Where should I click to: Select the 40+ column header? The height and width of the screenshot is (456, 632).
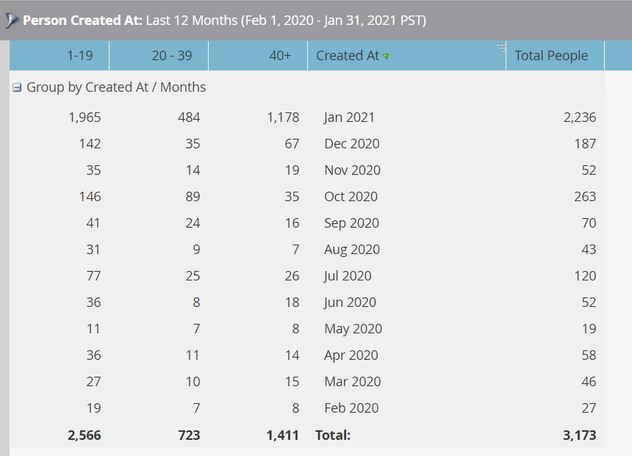tap(258, 55)
